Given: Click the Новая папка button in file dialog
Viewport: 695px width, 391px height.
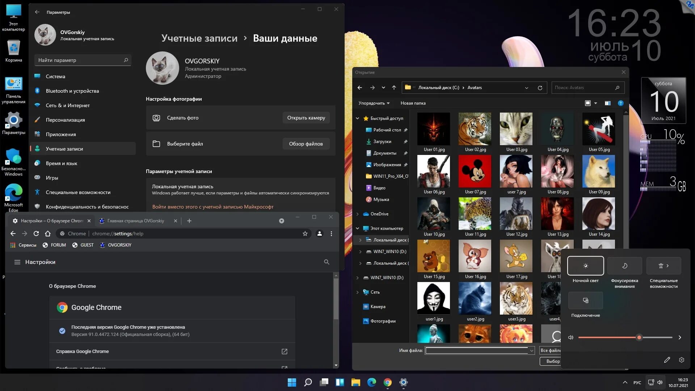Looking at the screenshot, I should 413,103.
